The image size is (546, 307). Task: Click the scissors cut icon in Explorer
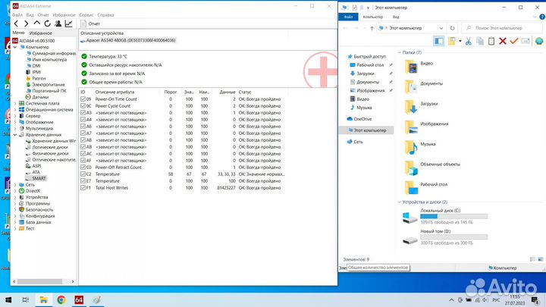(x=469, y=40)
